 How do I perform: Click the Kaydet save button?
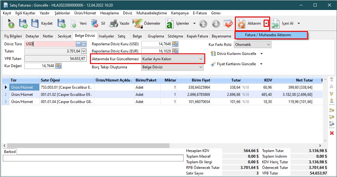click(42, 23)
